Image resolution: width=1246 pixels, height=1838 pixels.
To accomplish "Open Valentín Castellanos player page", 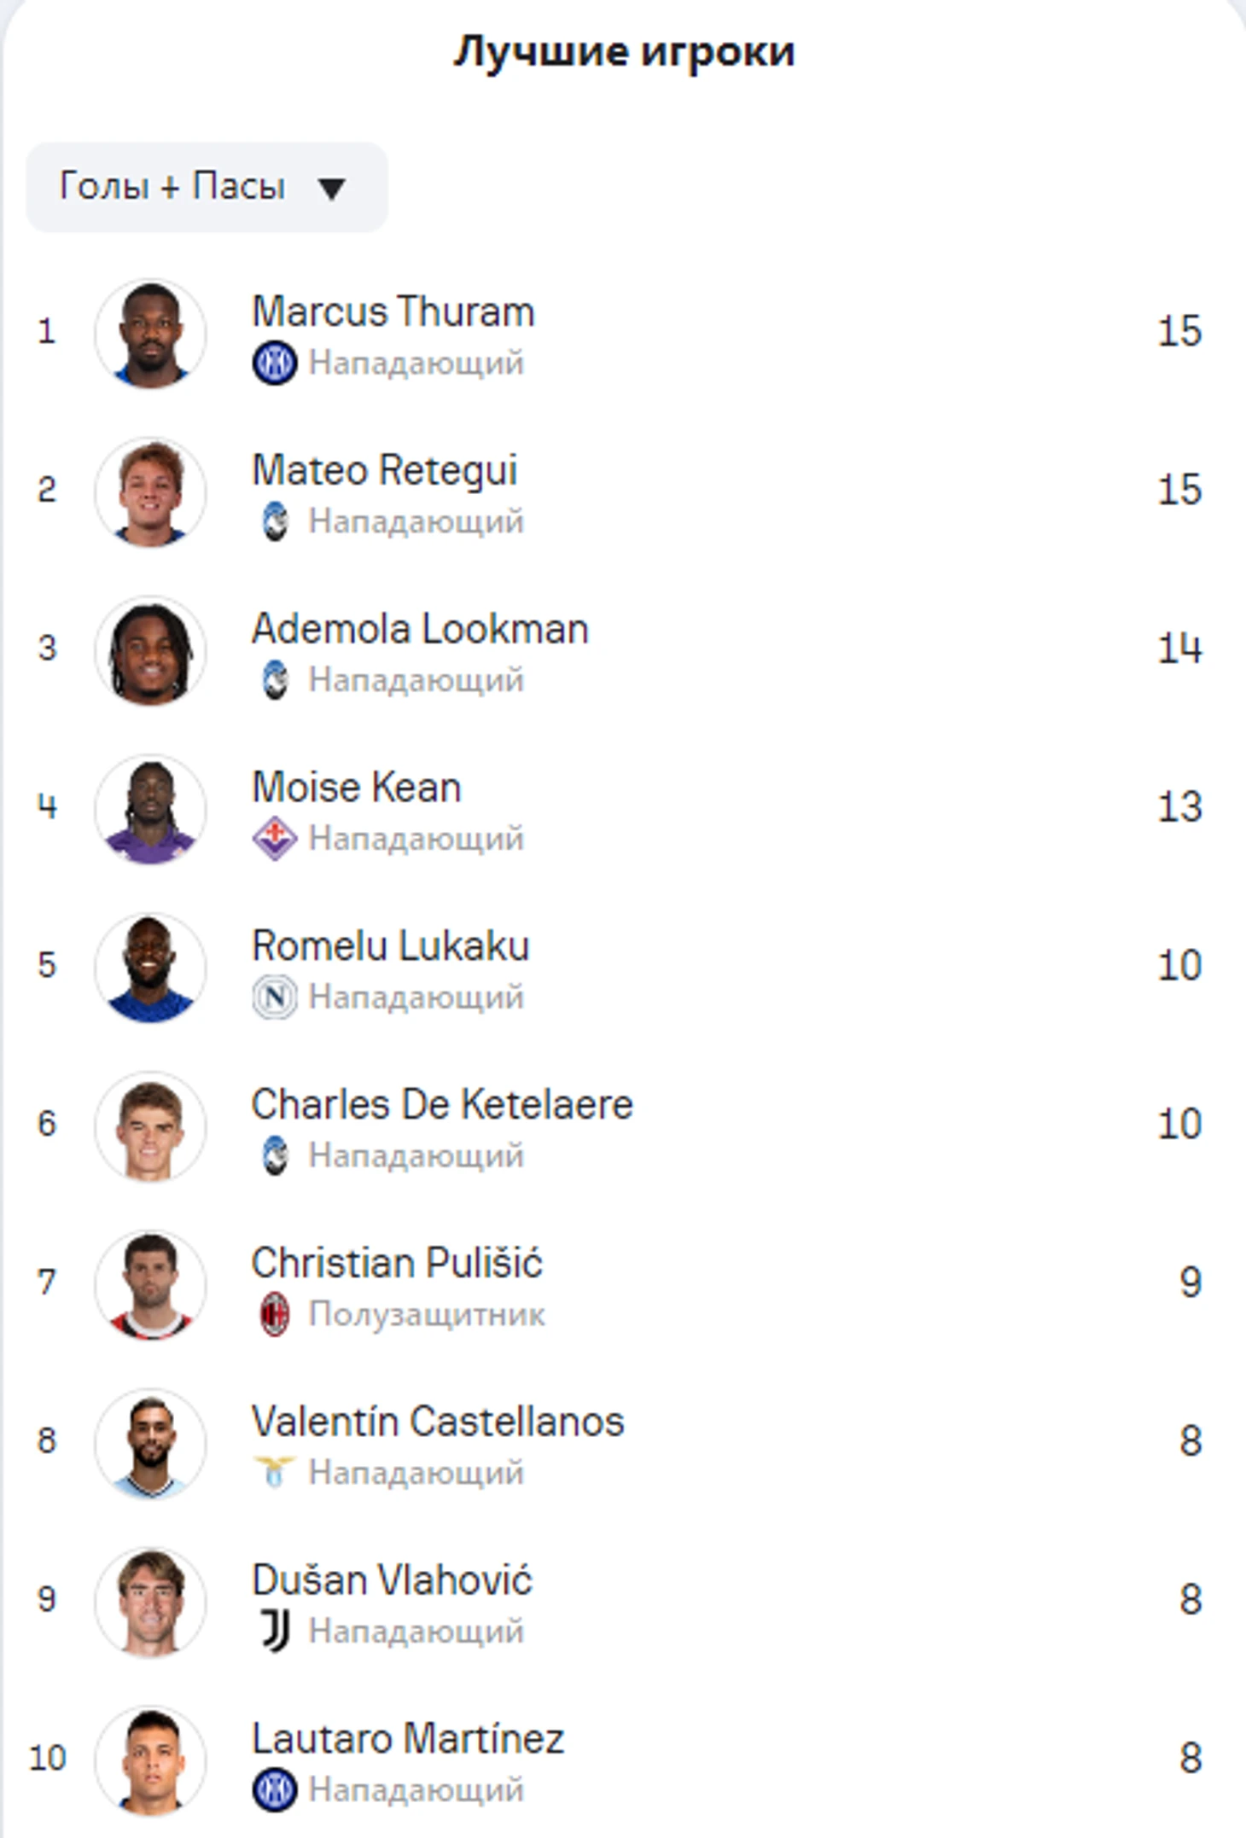I will tap(438, 1422).
